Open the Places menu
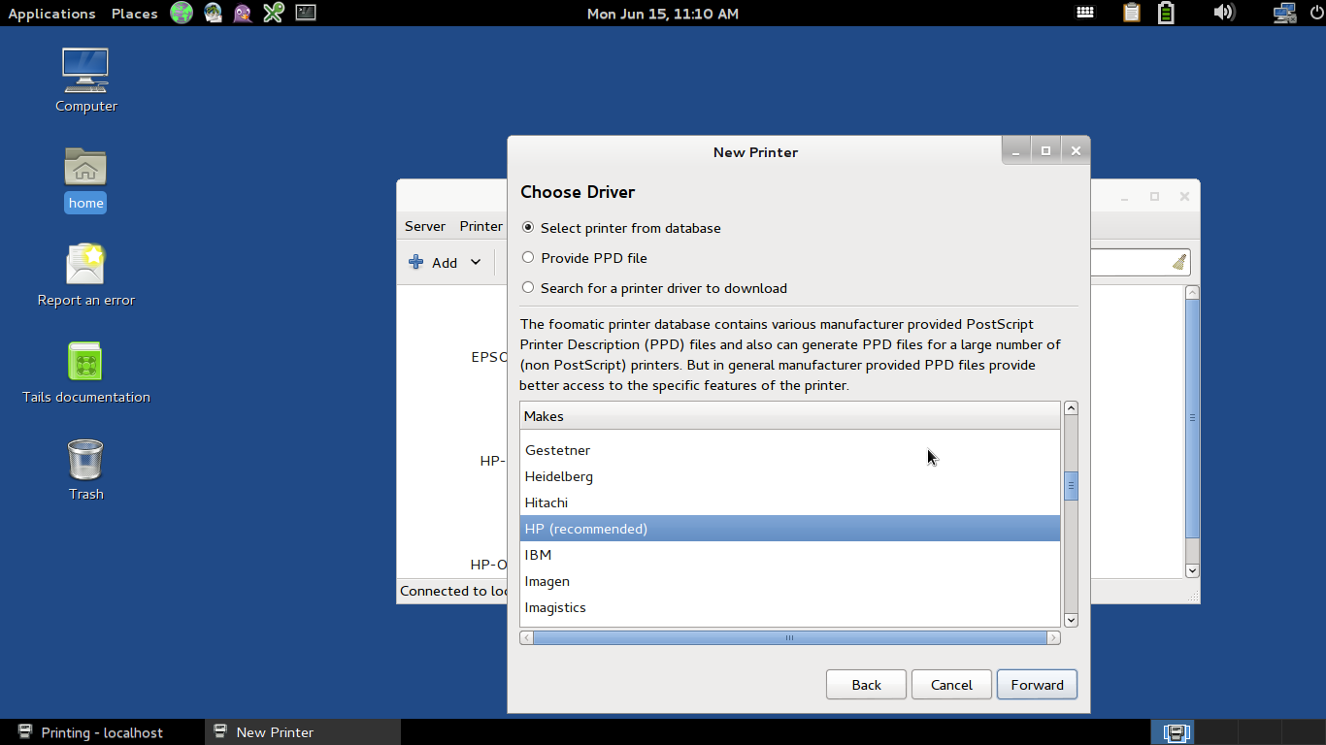1326x745 pixels. click(x=134, y=14)
